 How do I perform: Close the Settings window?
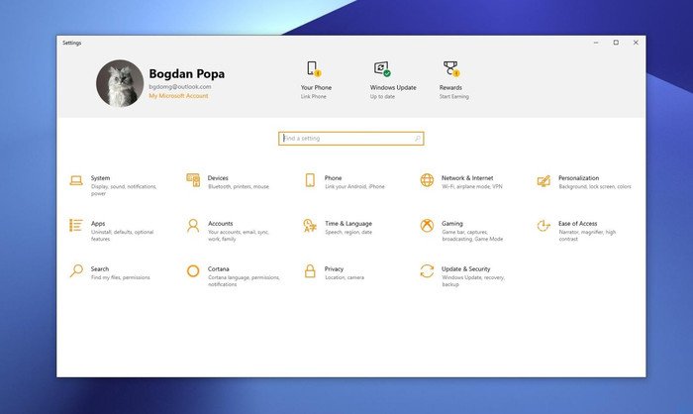click(x=636, y=43)
